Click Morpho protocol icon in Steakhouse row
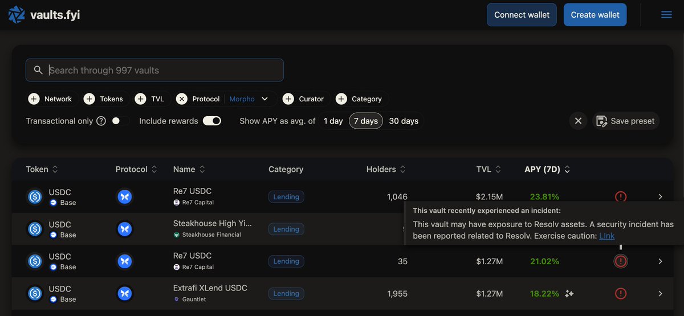 tap(125, 229)
